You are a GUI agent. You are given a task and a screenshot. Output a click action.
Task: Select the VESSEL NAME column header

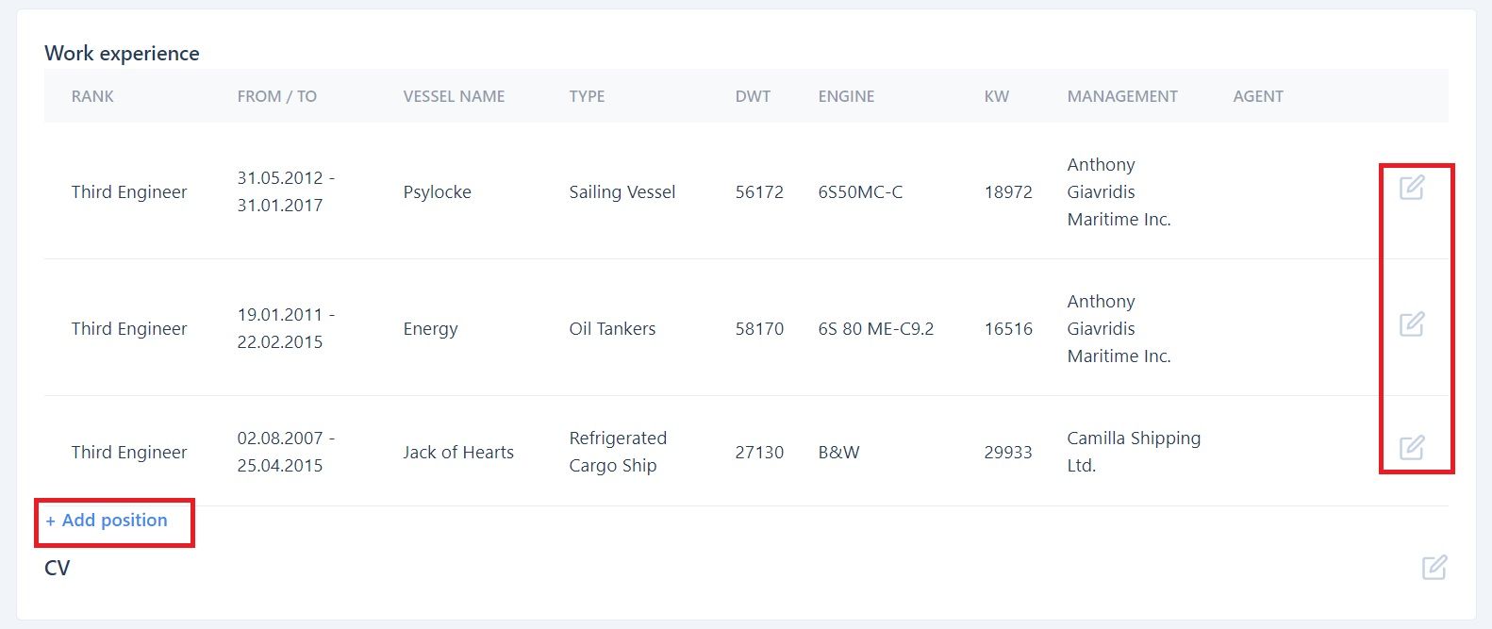[454, 96]
